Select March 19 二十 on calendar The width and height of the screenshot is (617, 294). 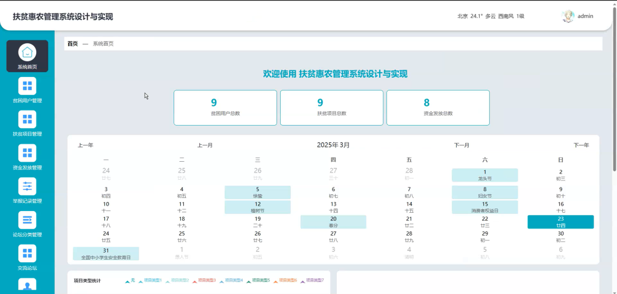[x=257, y=222]
